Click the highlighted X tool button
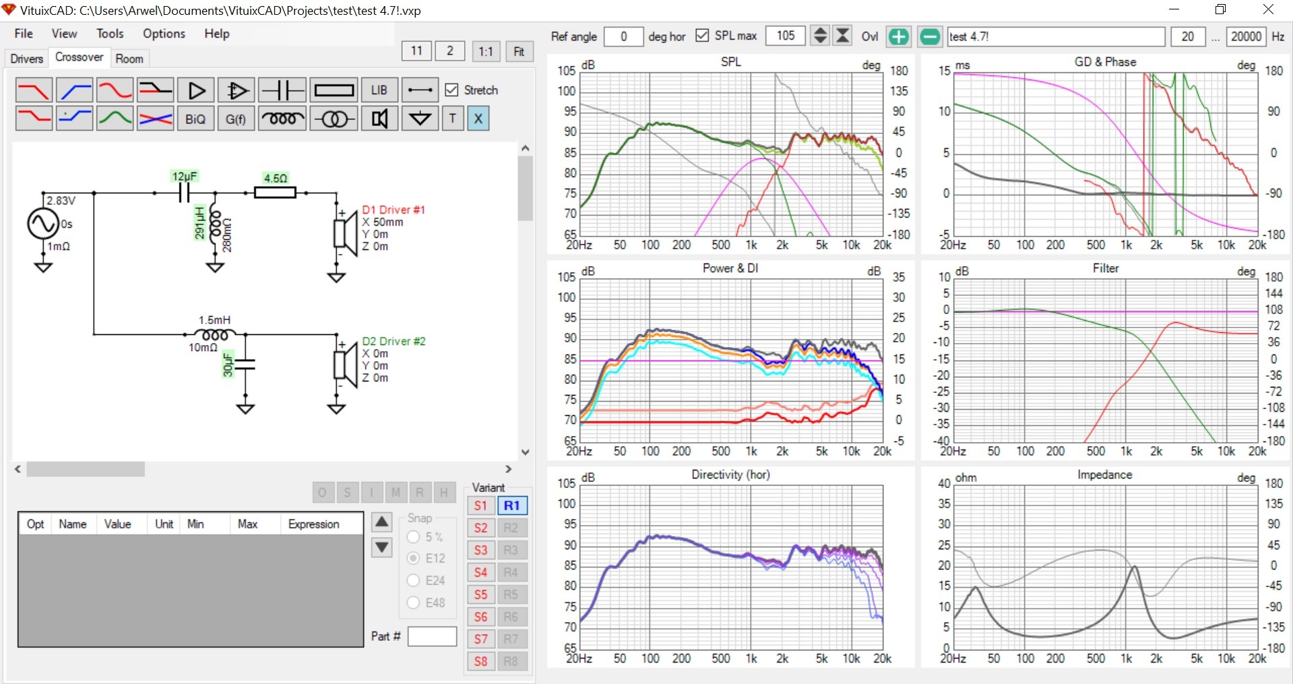 tap(478, 119)
